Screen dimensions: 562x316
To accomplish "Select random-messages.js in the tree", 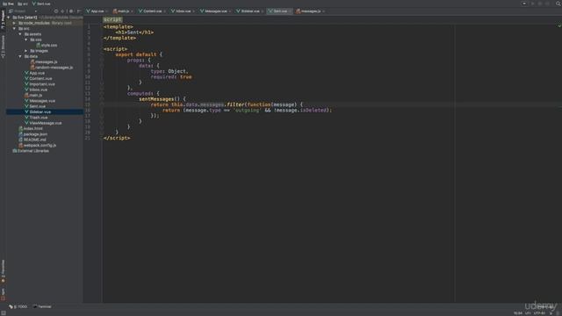I will click(x=52, y=68).
